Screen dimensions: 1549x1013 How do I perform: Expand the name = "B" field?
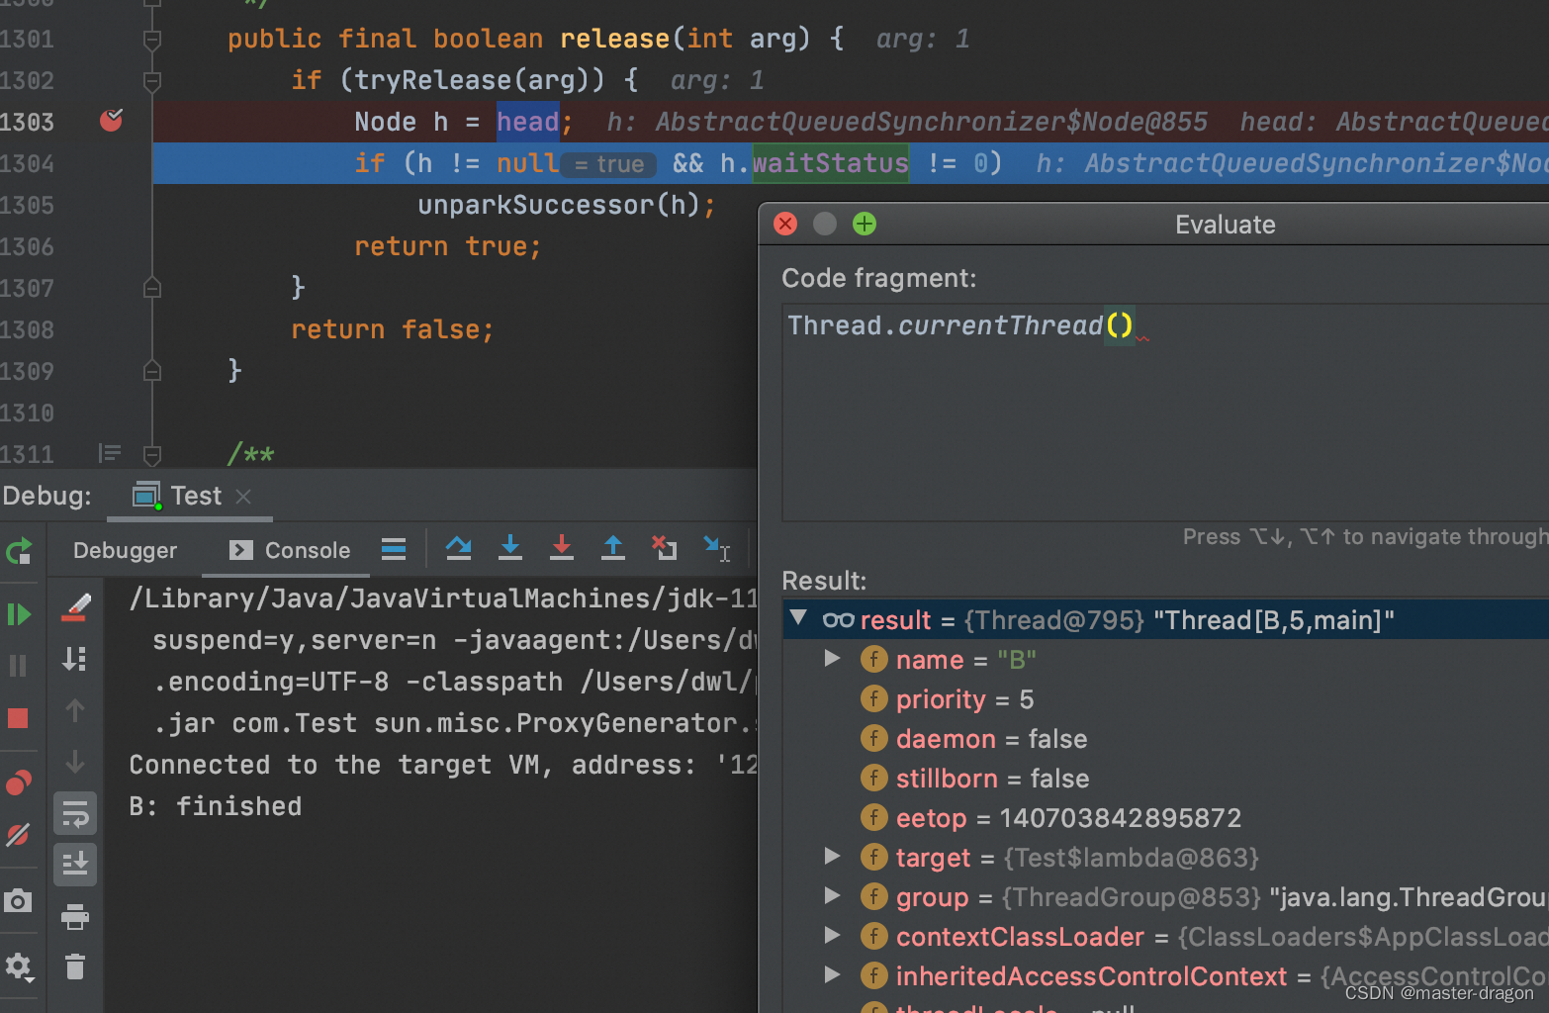pos(833,658)
